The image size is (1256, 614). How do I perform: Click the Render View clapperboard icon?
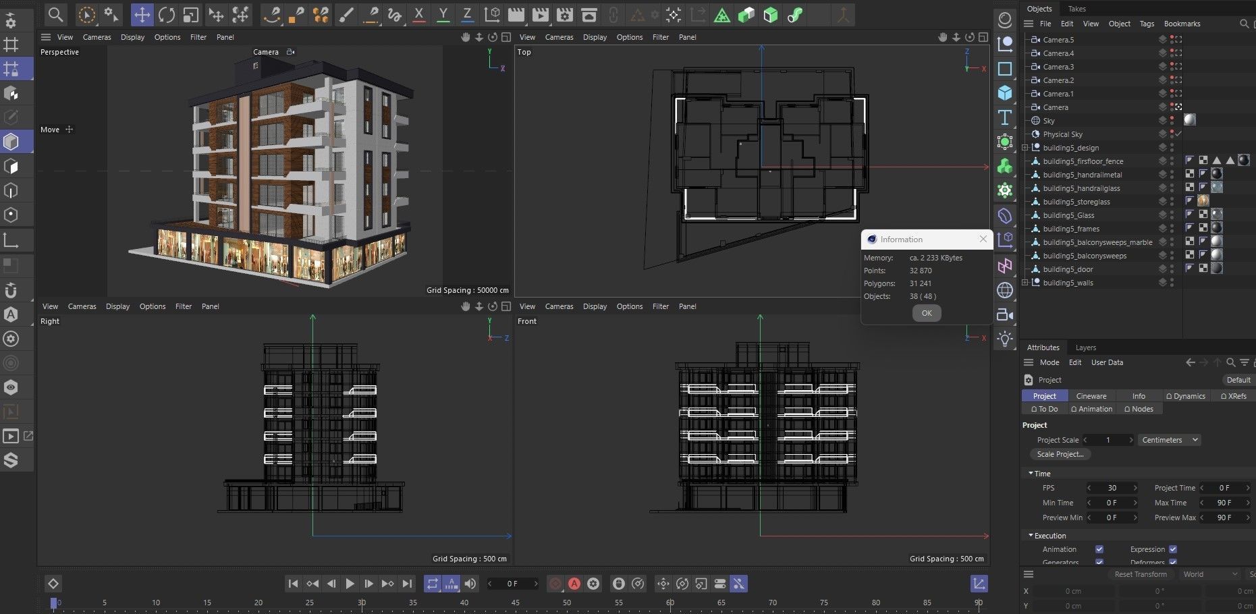tap(516, 14)
